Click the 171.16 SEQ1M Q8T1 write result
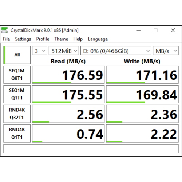 (x=142, y=75)
